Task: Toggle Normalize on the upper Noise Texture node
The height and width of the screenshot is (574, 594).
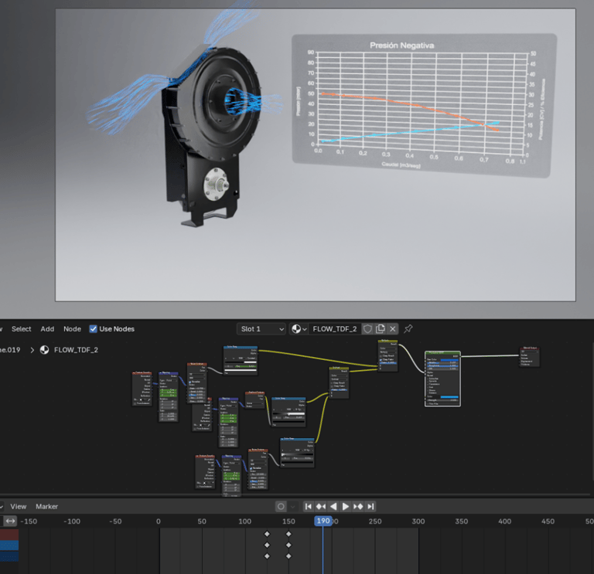Action: click(x=190, y=382)
